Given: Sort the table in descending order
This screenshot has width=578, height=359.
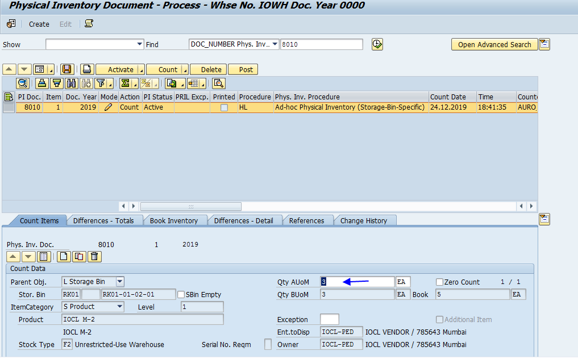Looking at the screenshot, I should click(x=57, y=84).
